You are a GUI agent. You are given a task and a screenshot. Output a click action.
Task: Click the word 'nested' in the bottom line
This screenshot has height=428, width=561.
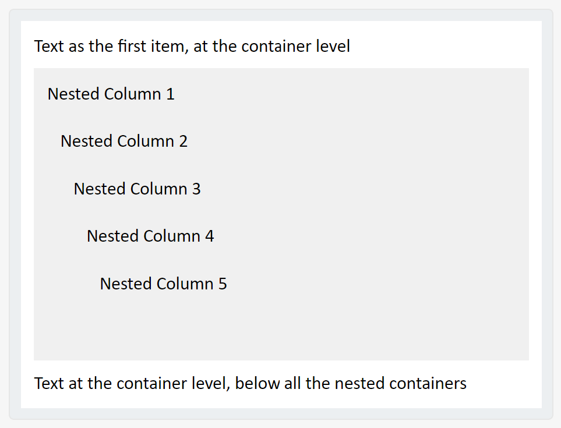point(359,383)
